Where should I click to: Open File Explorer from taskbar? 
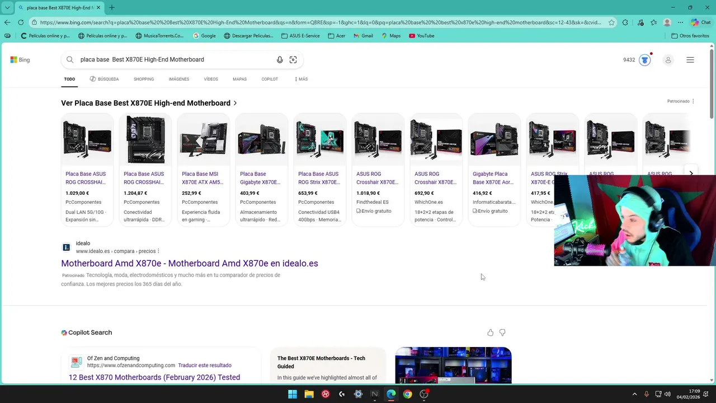pyautogui.click(x=309, y=394)
